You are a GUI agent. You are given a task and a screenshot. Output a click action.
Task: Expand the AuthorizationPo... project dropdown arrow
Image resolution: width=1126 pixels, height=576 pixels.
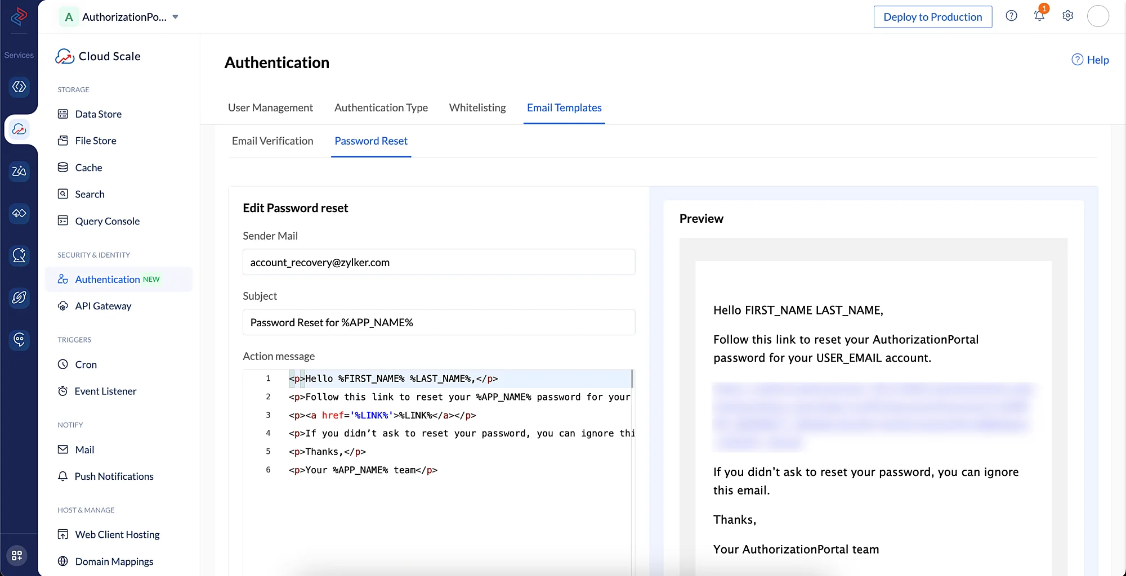pyautogui.click(x=175, y=17)
